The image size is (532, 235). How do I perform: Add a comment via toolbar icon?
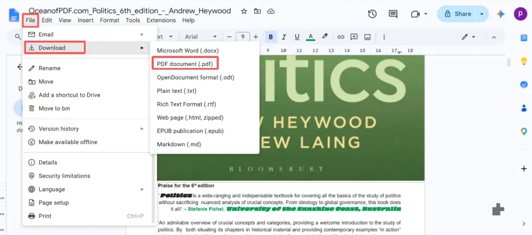354,37
